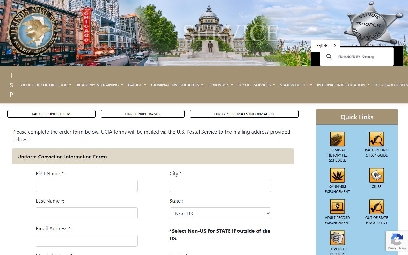Click the search magnifier icon

coord(329,57)
